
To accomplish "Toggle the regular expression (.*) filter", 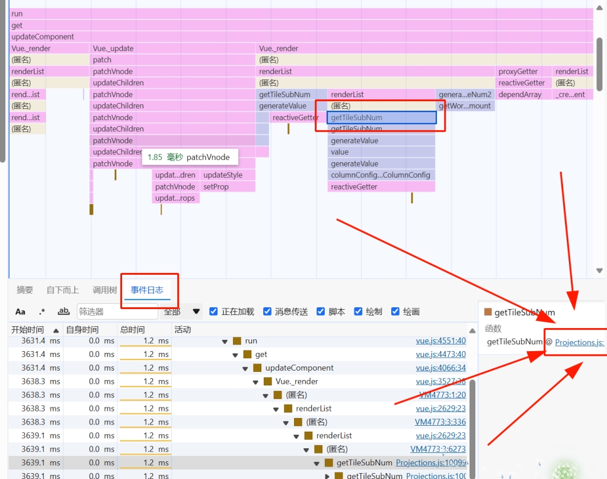I will click(x=41, y=311).
